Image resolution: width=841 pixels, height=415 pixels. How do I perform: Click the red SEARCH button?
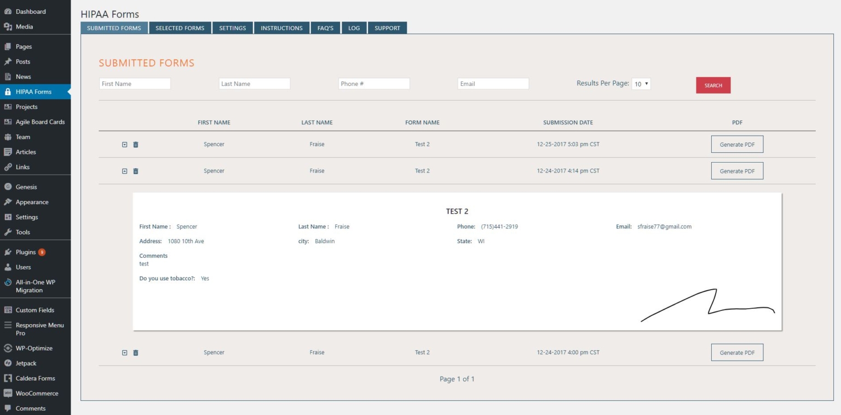pos(713,85)
